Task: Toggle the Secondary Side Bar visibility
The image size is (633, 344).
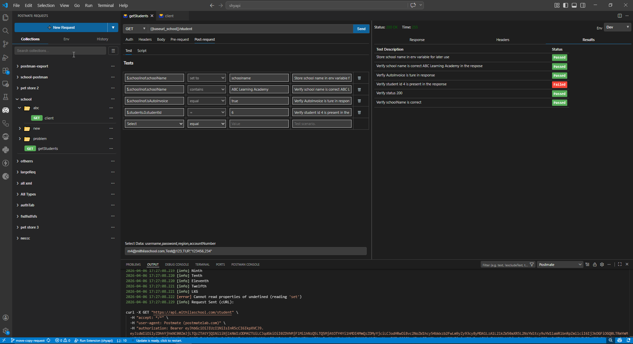Action: pyautogui.click(x=583, y=5)
